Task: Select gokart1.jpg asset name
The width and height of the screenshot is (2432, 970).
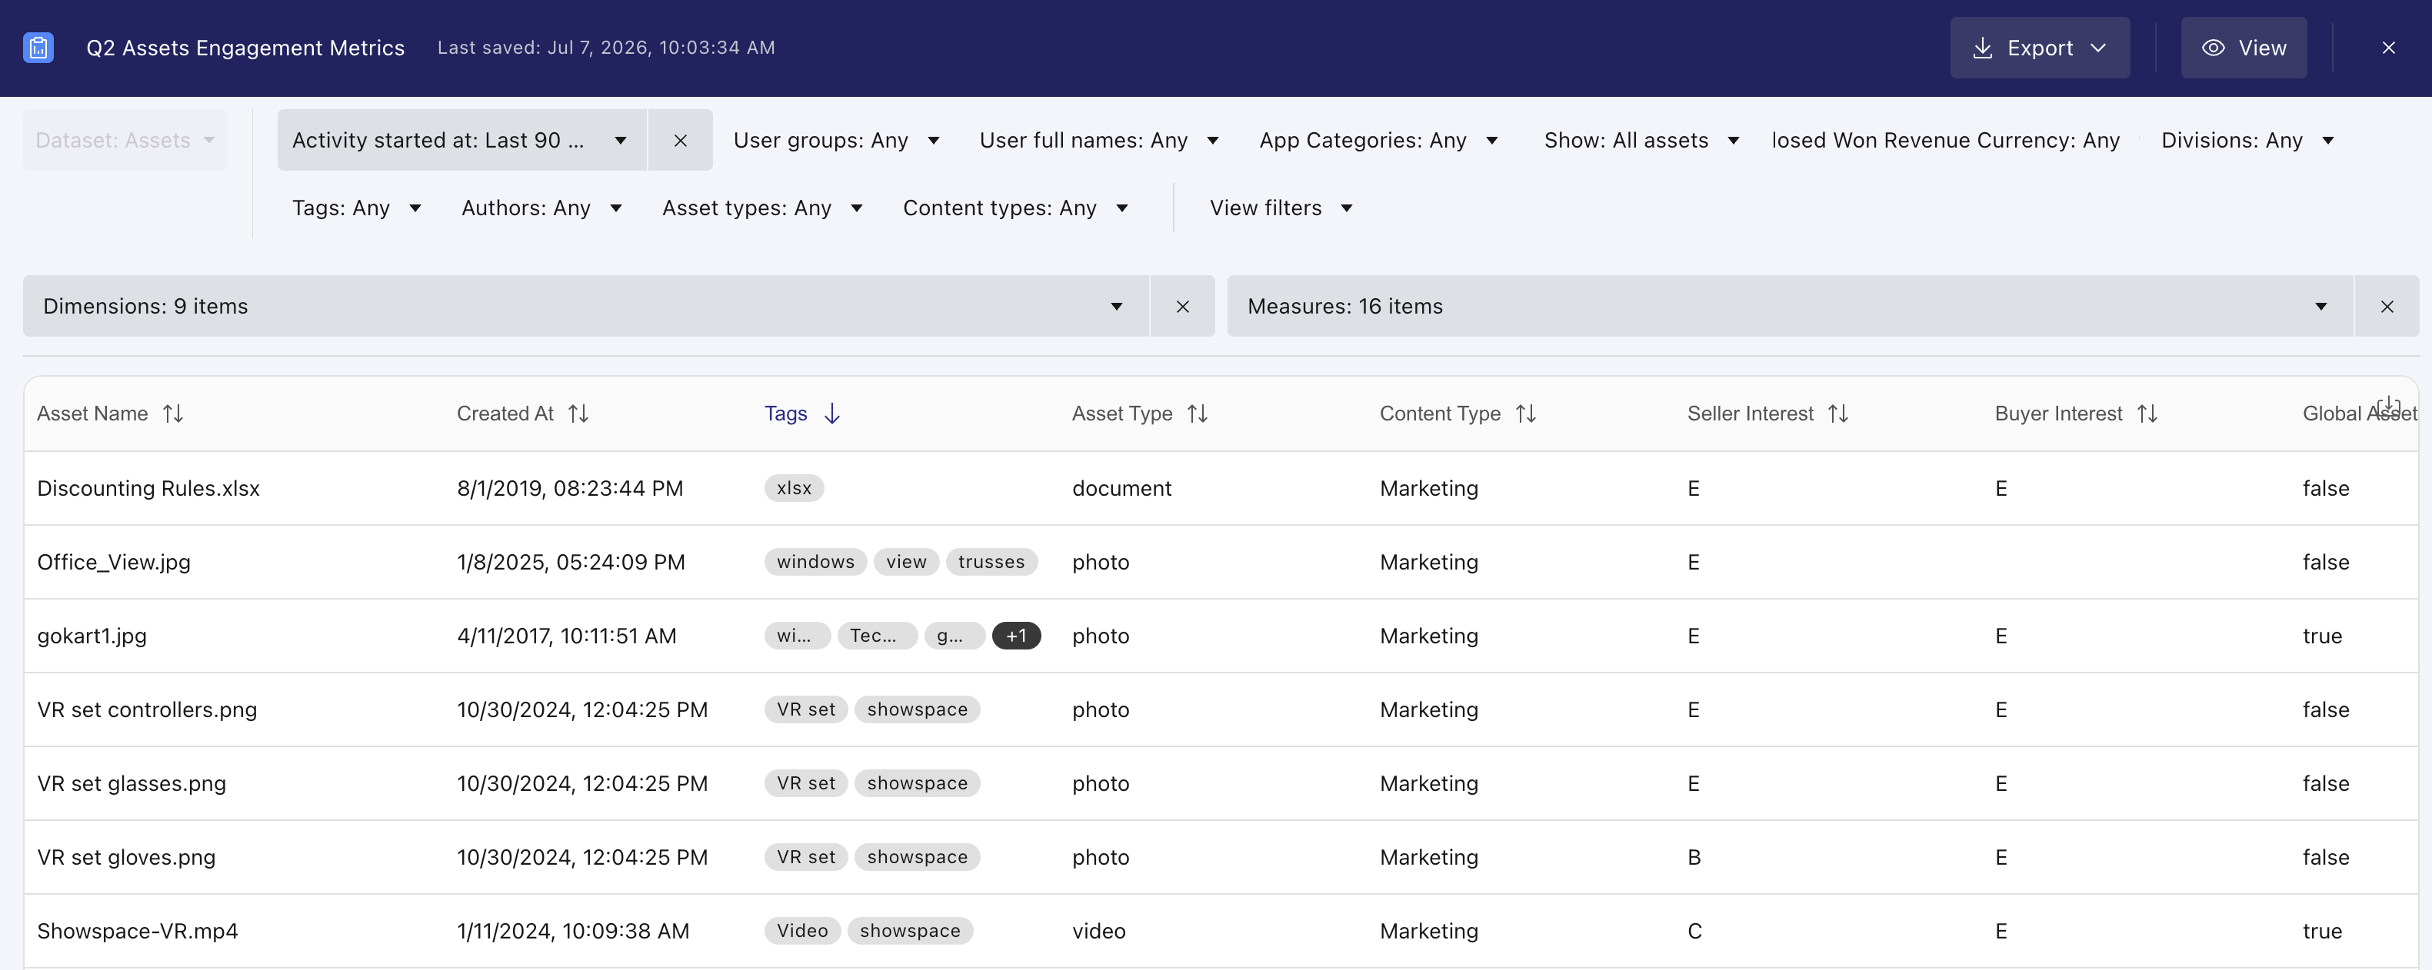Action: 92,636
